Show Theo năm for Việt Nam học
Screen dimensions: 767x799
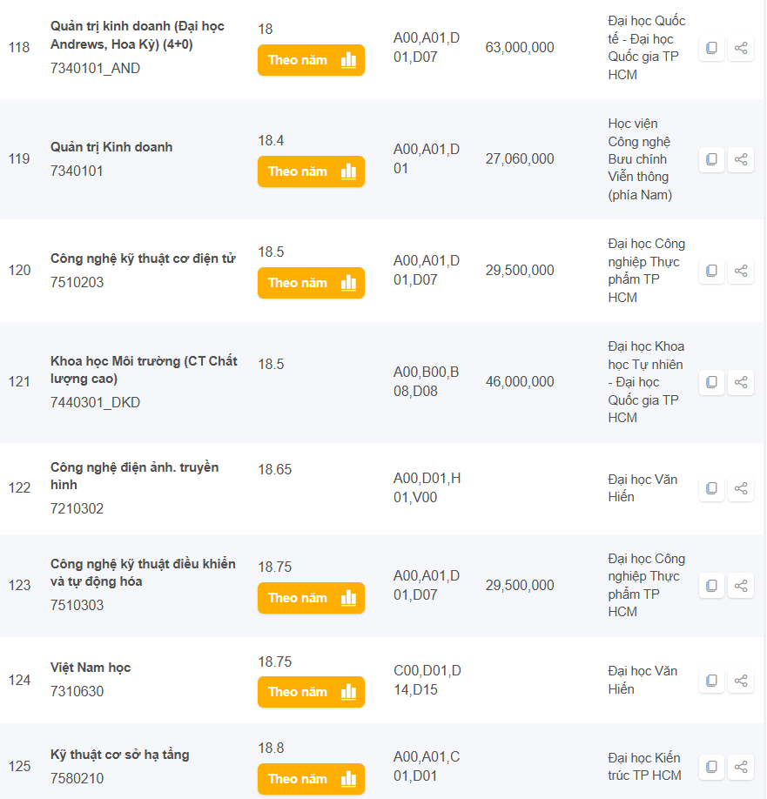[x=311, y=692]
